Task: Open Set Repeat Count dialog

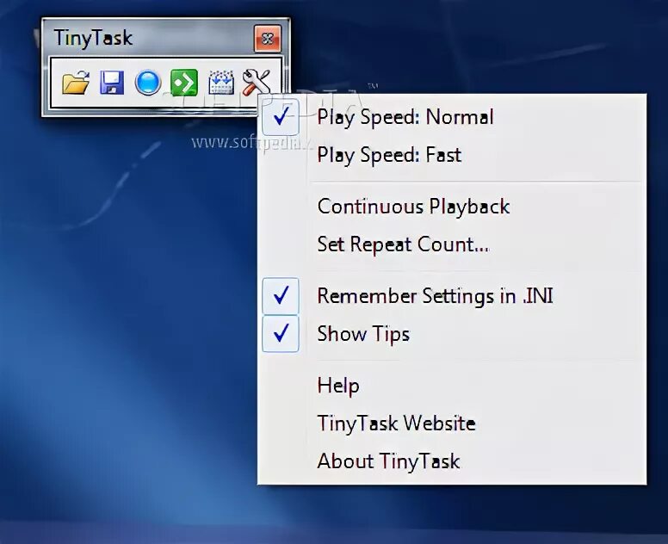Action: 452,244
